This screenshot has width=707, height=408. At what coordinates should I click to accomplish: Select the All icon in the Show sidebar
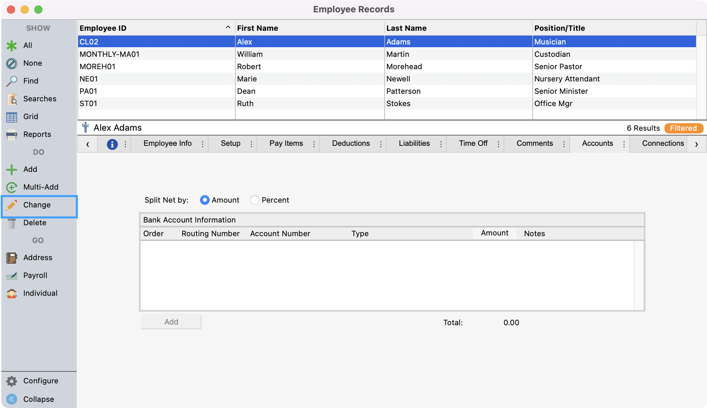(11, 45)
